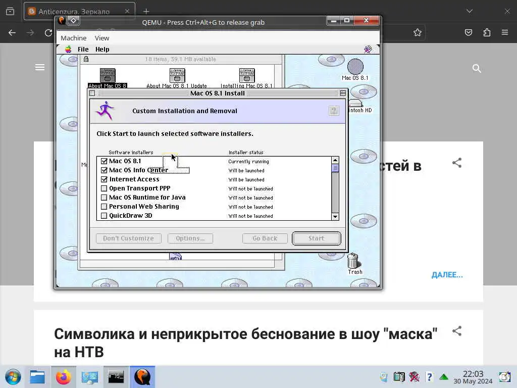
Task: Open a new Firefox tab with plus button
Action: (146, 11)
